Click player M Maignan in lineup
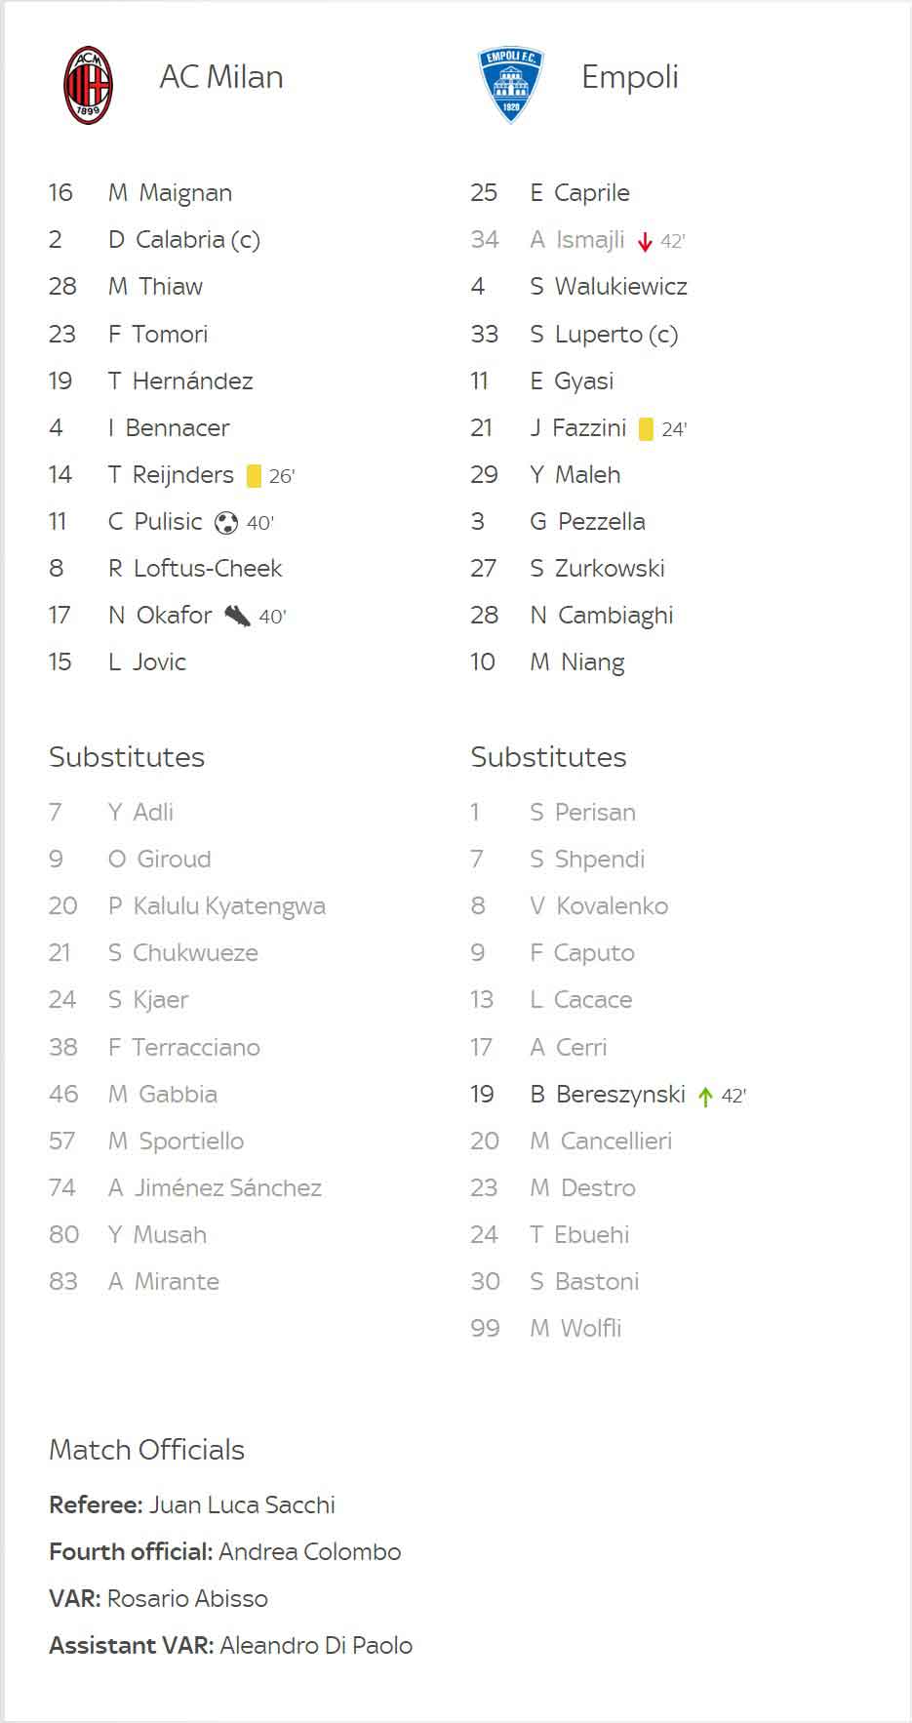The image size is (912, 1723). [x=170, y=193]
